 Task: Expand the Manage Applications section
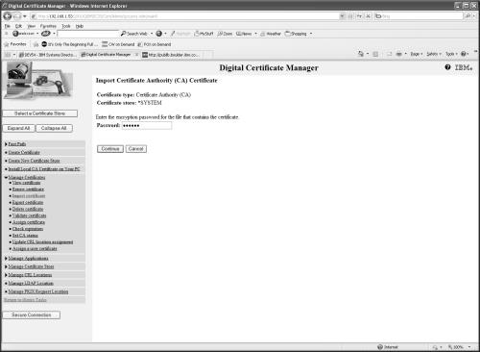pyautogui.click(x=6, y=258)
